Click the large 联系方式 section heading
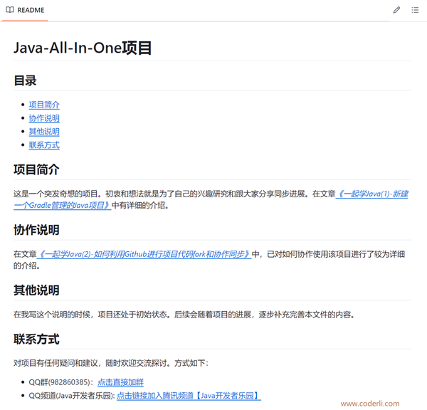The height and width of the screenshot is (410, 427). (x=36, y=339)
